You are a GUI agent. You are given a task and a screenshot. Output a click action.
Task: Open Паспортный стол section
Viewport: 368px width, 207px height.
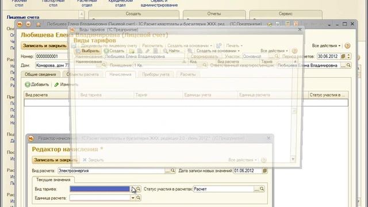point(53,3)
